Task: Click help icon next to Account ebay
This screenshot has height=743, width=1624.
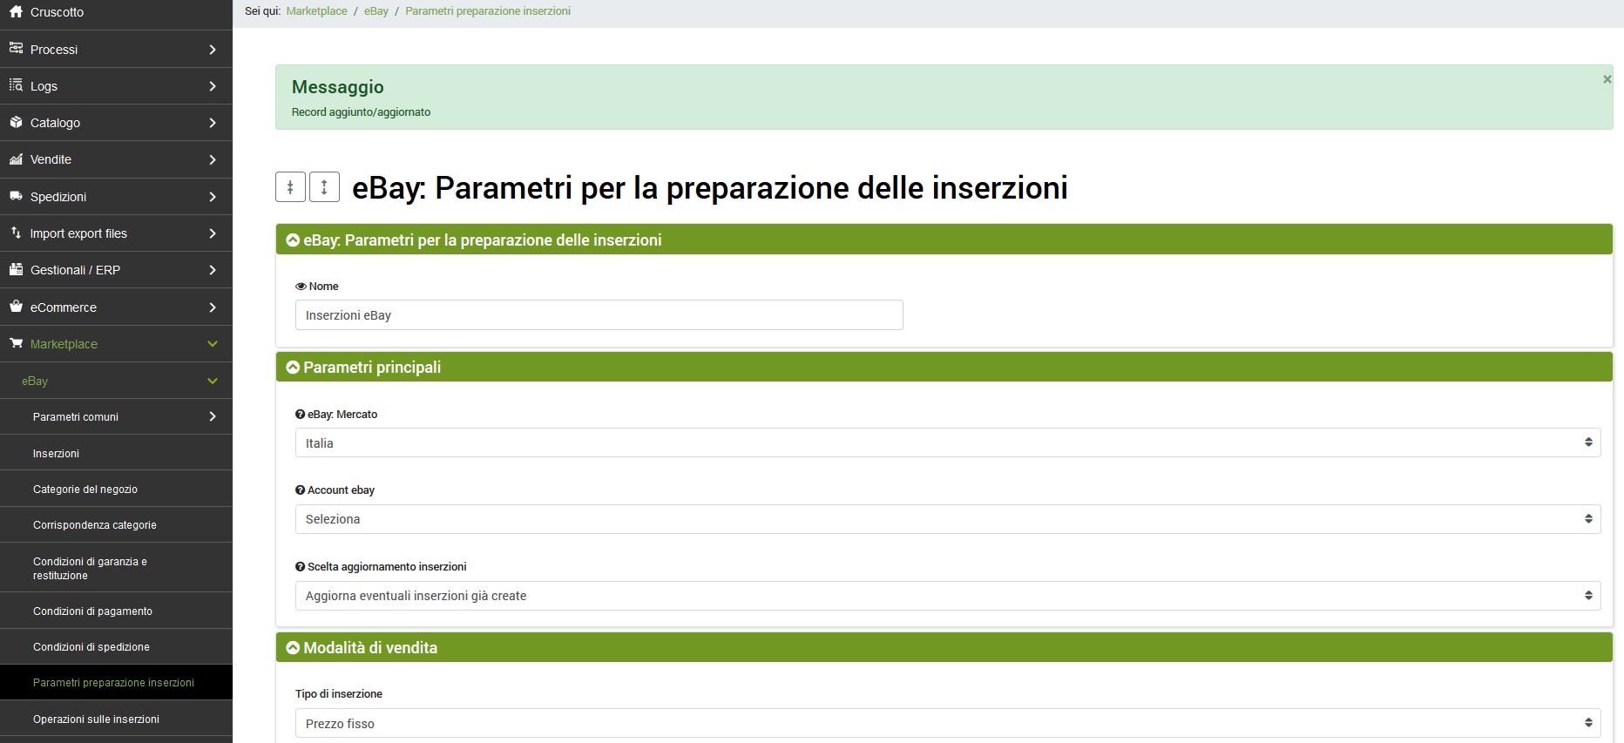Action: [301, 490]
